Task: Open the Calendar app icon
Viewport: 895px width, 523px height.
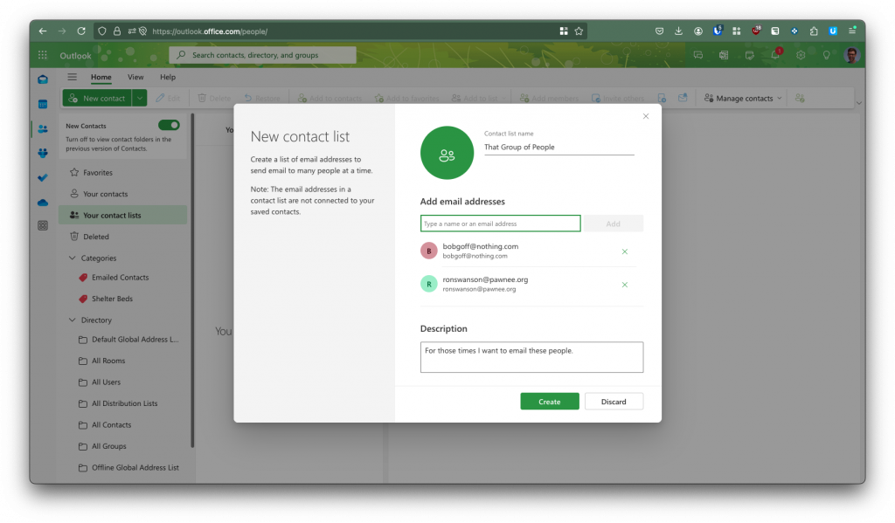Action: (x=43, y=104)
